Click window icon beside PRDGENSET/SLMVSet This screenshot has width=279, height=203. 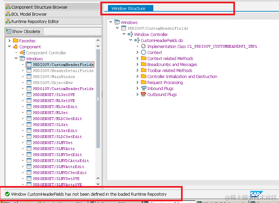(x=29, y=143)
